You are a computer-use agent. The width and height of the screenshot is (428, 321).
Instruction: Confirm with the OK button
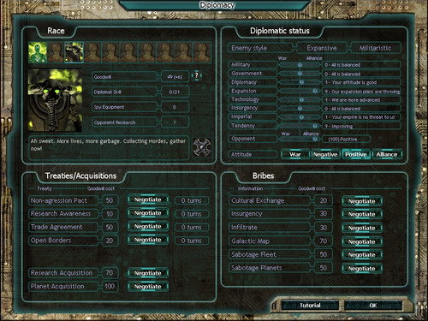pyautogui.click(x=373, y=306)
